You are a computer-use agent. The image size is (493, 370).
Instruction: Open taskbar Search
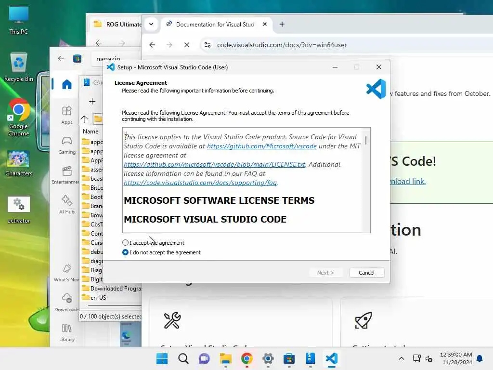click(x=183, y=358)
